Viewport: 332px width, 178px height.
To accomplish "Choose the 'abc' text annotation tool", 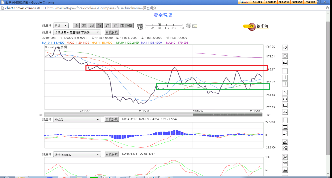I will (285, 63).
